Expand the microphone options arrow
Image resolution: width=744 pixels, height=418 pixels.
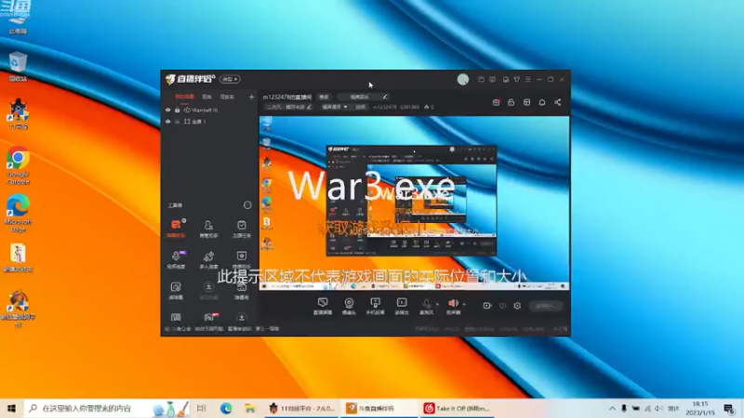click(437, 305)
